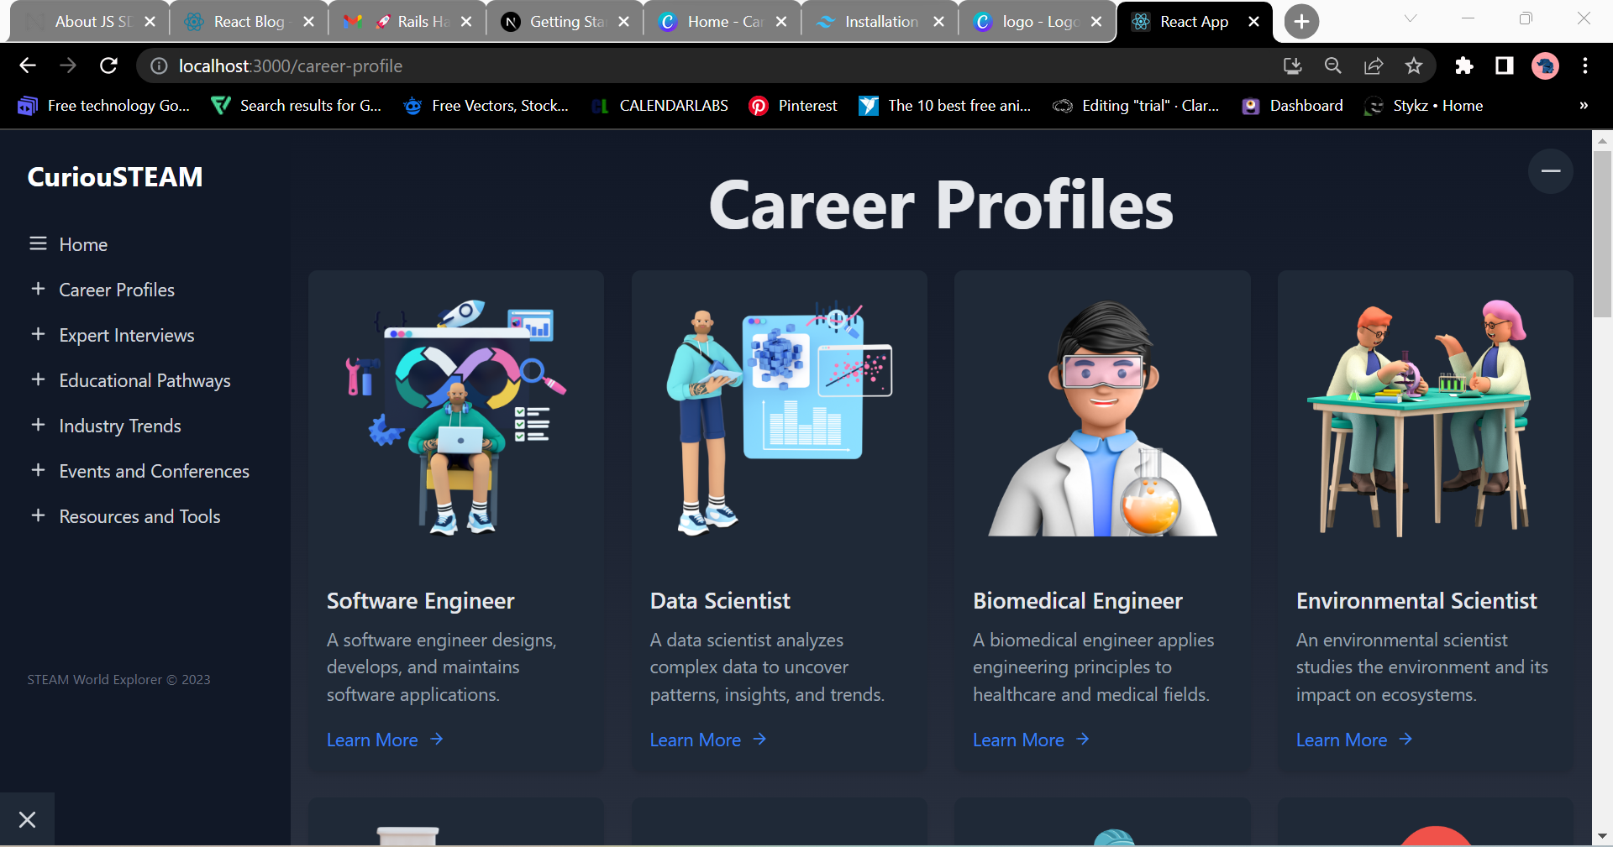Expand the Educational Pathways plus icon
This screenshot has width=1613, height=847.
click(38, 379)
